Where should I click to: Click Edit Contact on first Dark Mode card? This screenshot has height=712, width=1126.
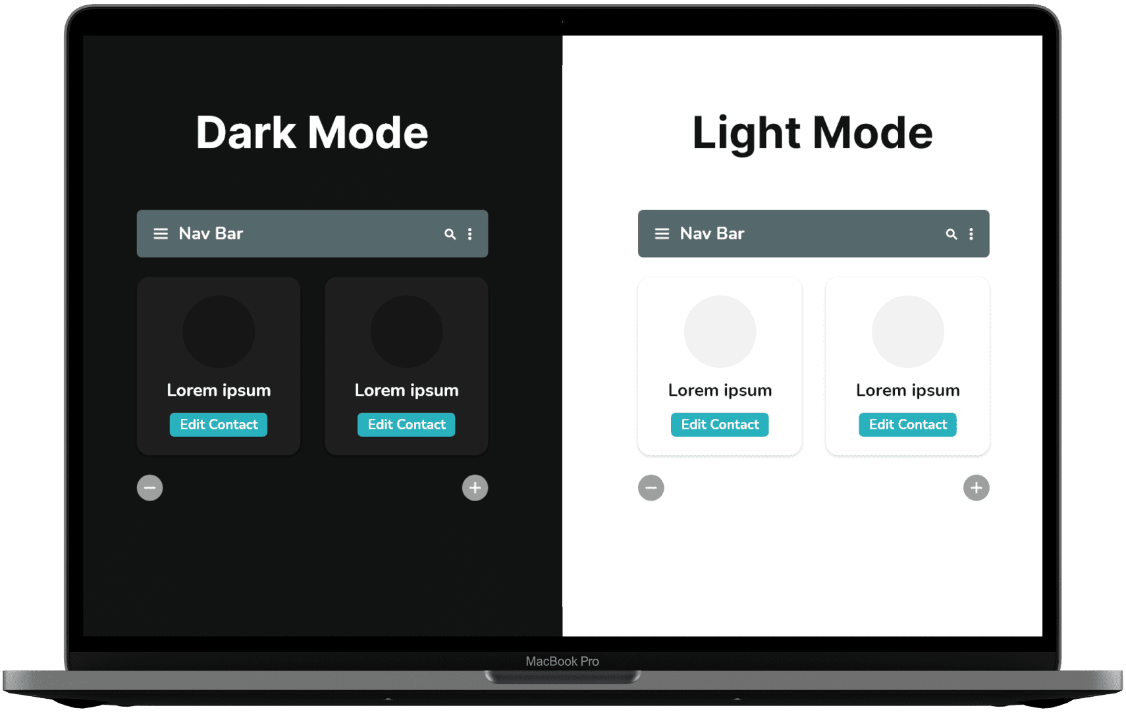219,425
